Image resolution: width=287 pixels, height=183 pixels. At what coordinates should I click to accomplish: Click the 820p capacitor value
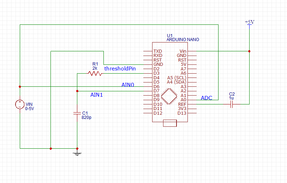pos(86,117)
